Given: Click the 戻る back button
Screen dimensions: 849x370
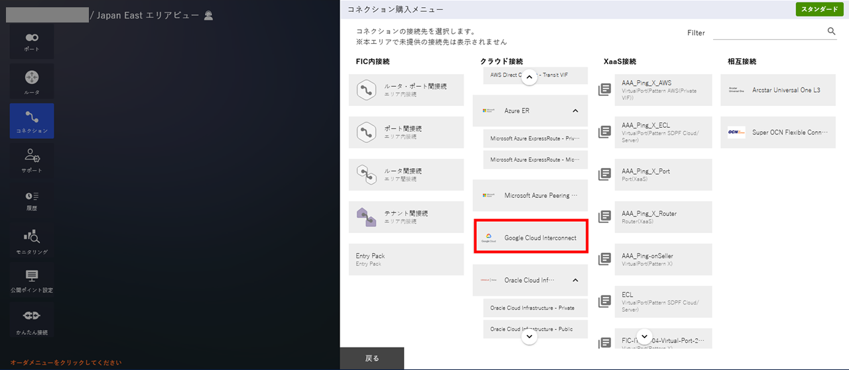Looking at the screenshot, I should click(x=372, y=358).
